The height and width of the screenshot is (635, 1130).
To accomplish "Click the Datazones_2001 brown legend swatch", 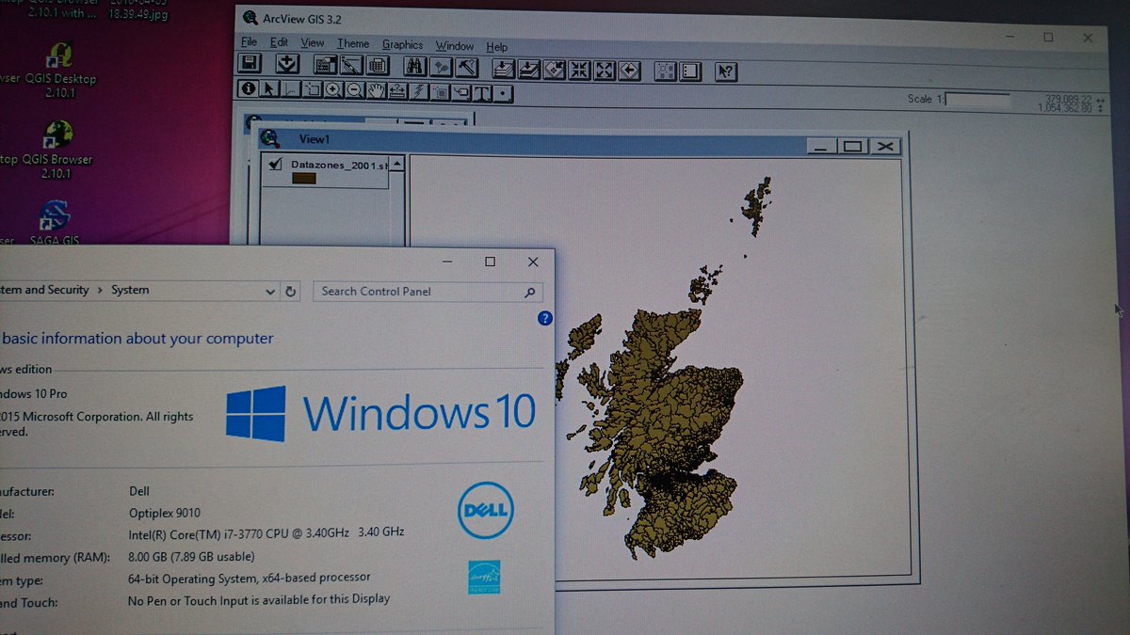I will (x=303, y=178).
